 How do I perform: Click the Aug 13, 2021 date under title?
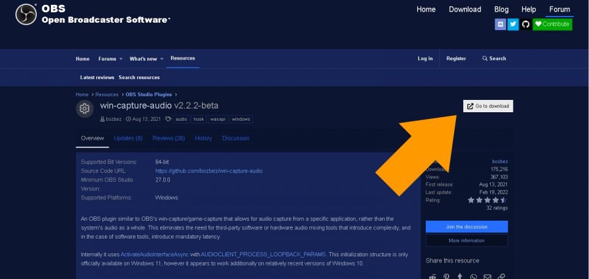146,119
